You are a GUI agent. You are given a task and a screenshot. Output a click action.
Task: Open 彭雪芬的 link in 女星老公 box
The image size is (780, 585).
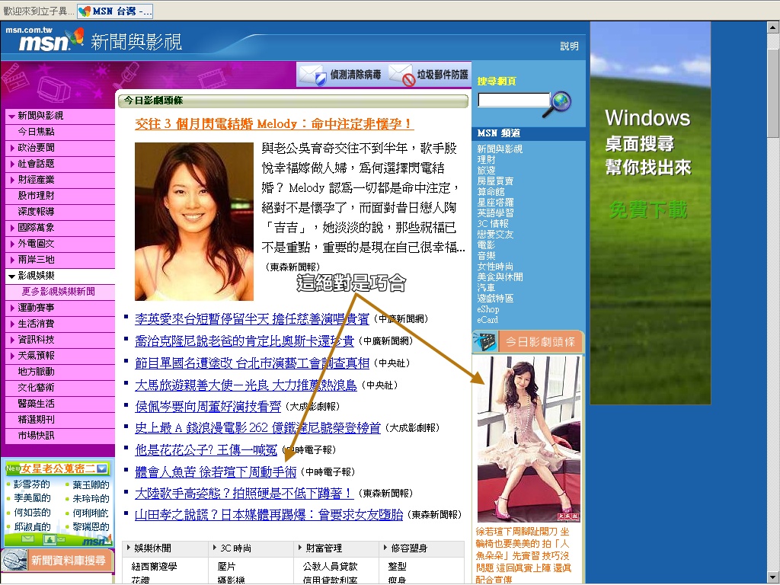[32, 484]
